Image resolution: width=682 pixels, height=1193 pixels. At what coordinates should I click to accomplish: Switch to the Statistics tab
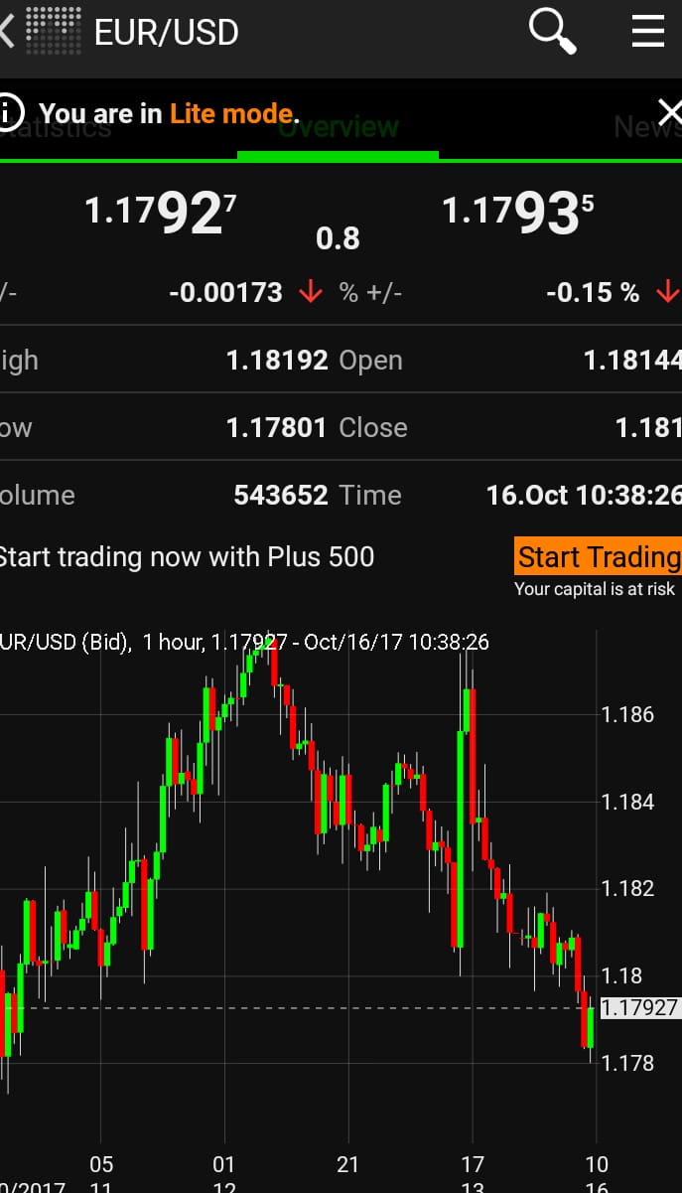(x=56, y=127)
